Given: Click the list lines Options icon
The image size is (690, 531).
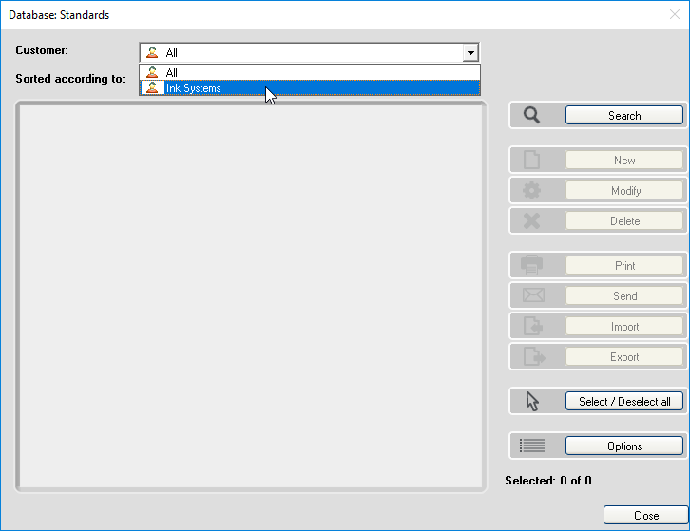Looking at the screenshot, I should (532, 446).
